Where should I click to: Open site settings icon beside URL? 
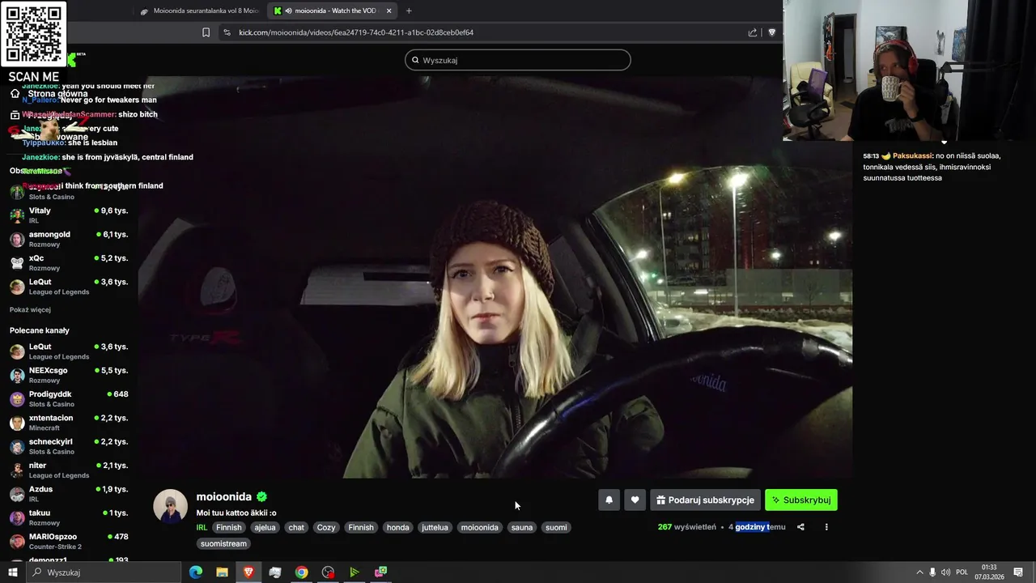[227, 32]
